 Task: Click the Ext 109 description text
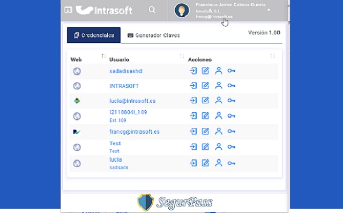click(118, 120)
